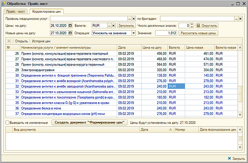Enable 'Выводить не измененные' checkbox
248x163 pixels.
tap(8, 123)
